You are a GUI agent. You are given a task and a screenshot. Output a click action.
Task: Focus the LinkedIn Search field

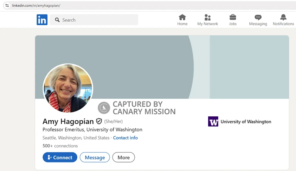(94, 20)
